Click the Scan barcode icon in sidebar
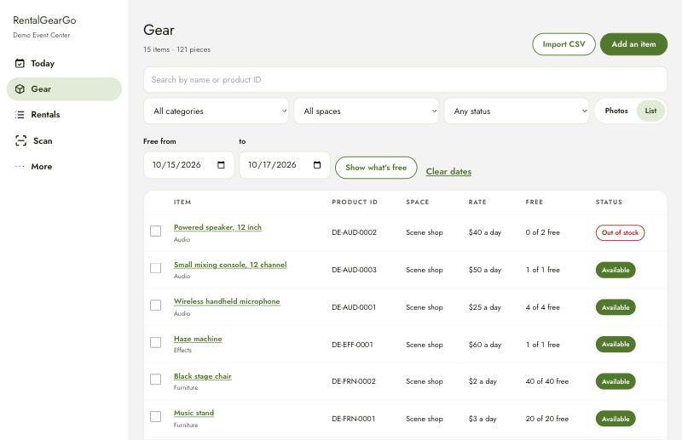This screenshot has height=440, width=682. pos(20,140)
